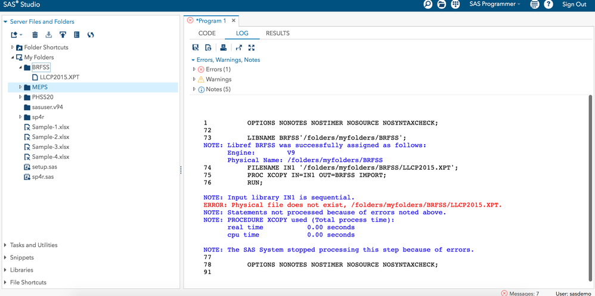Switch to the RESULTS tab
This screenshot has width=595, height=296.
click(x=277, y=33)
